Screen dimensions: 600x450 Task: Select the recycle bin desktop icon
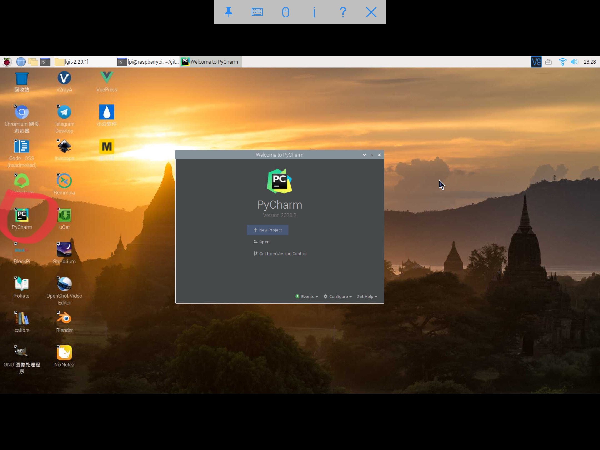coord(22,82)
